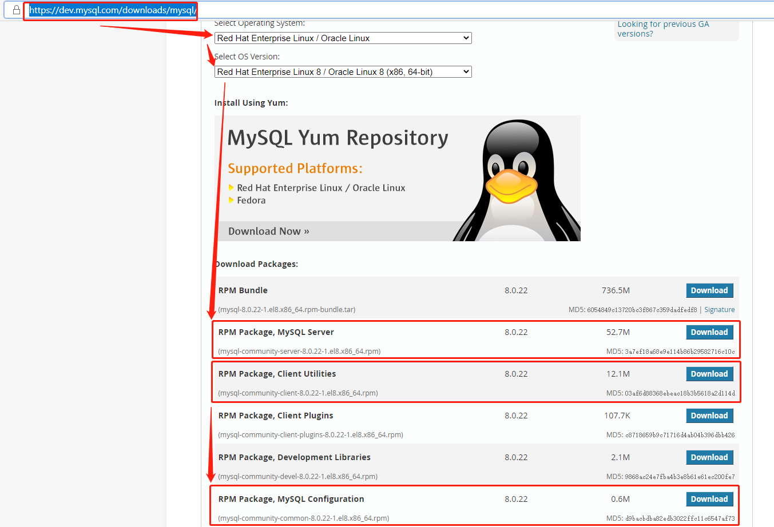Click the lock icon in address bar

point(16,10)
